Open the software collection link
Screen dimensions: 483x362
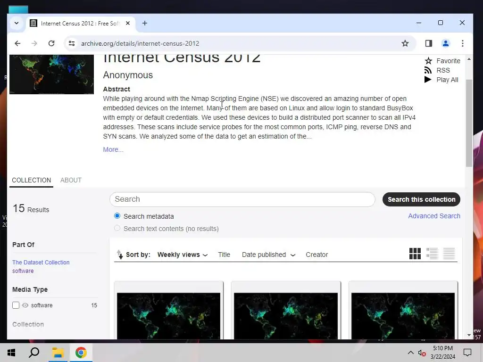(x=23, y=271)
